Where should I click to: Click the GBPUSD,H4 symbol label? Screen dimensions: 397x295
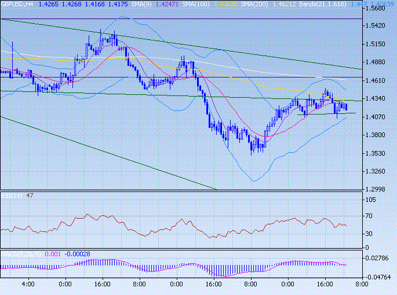[16, 4]
